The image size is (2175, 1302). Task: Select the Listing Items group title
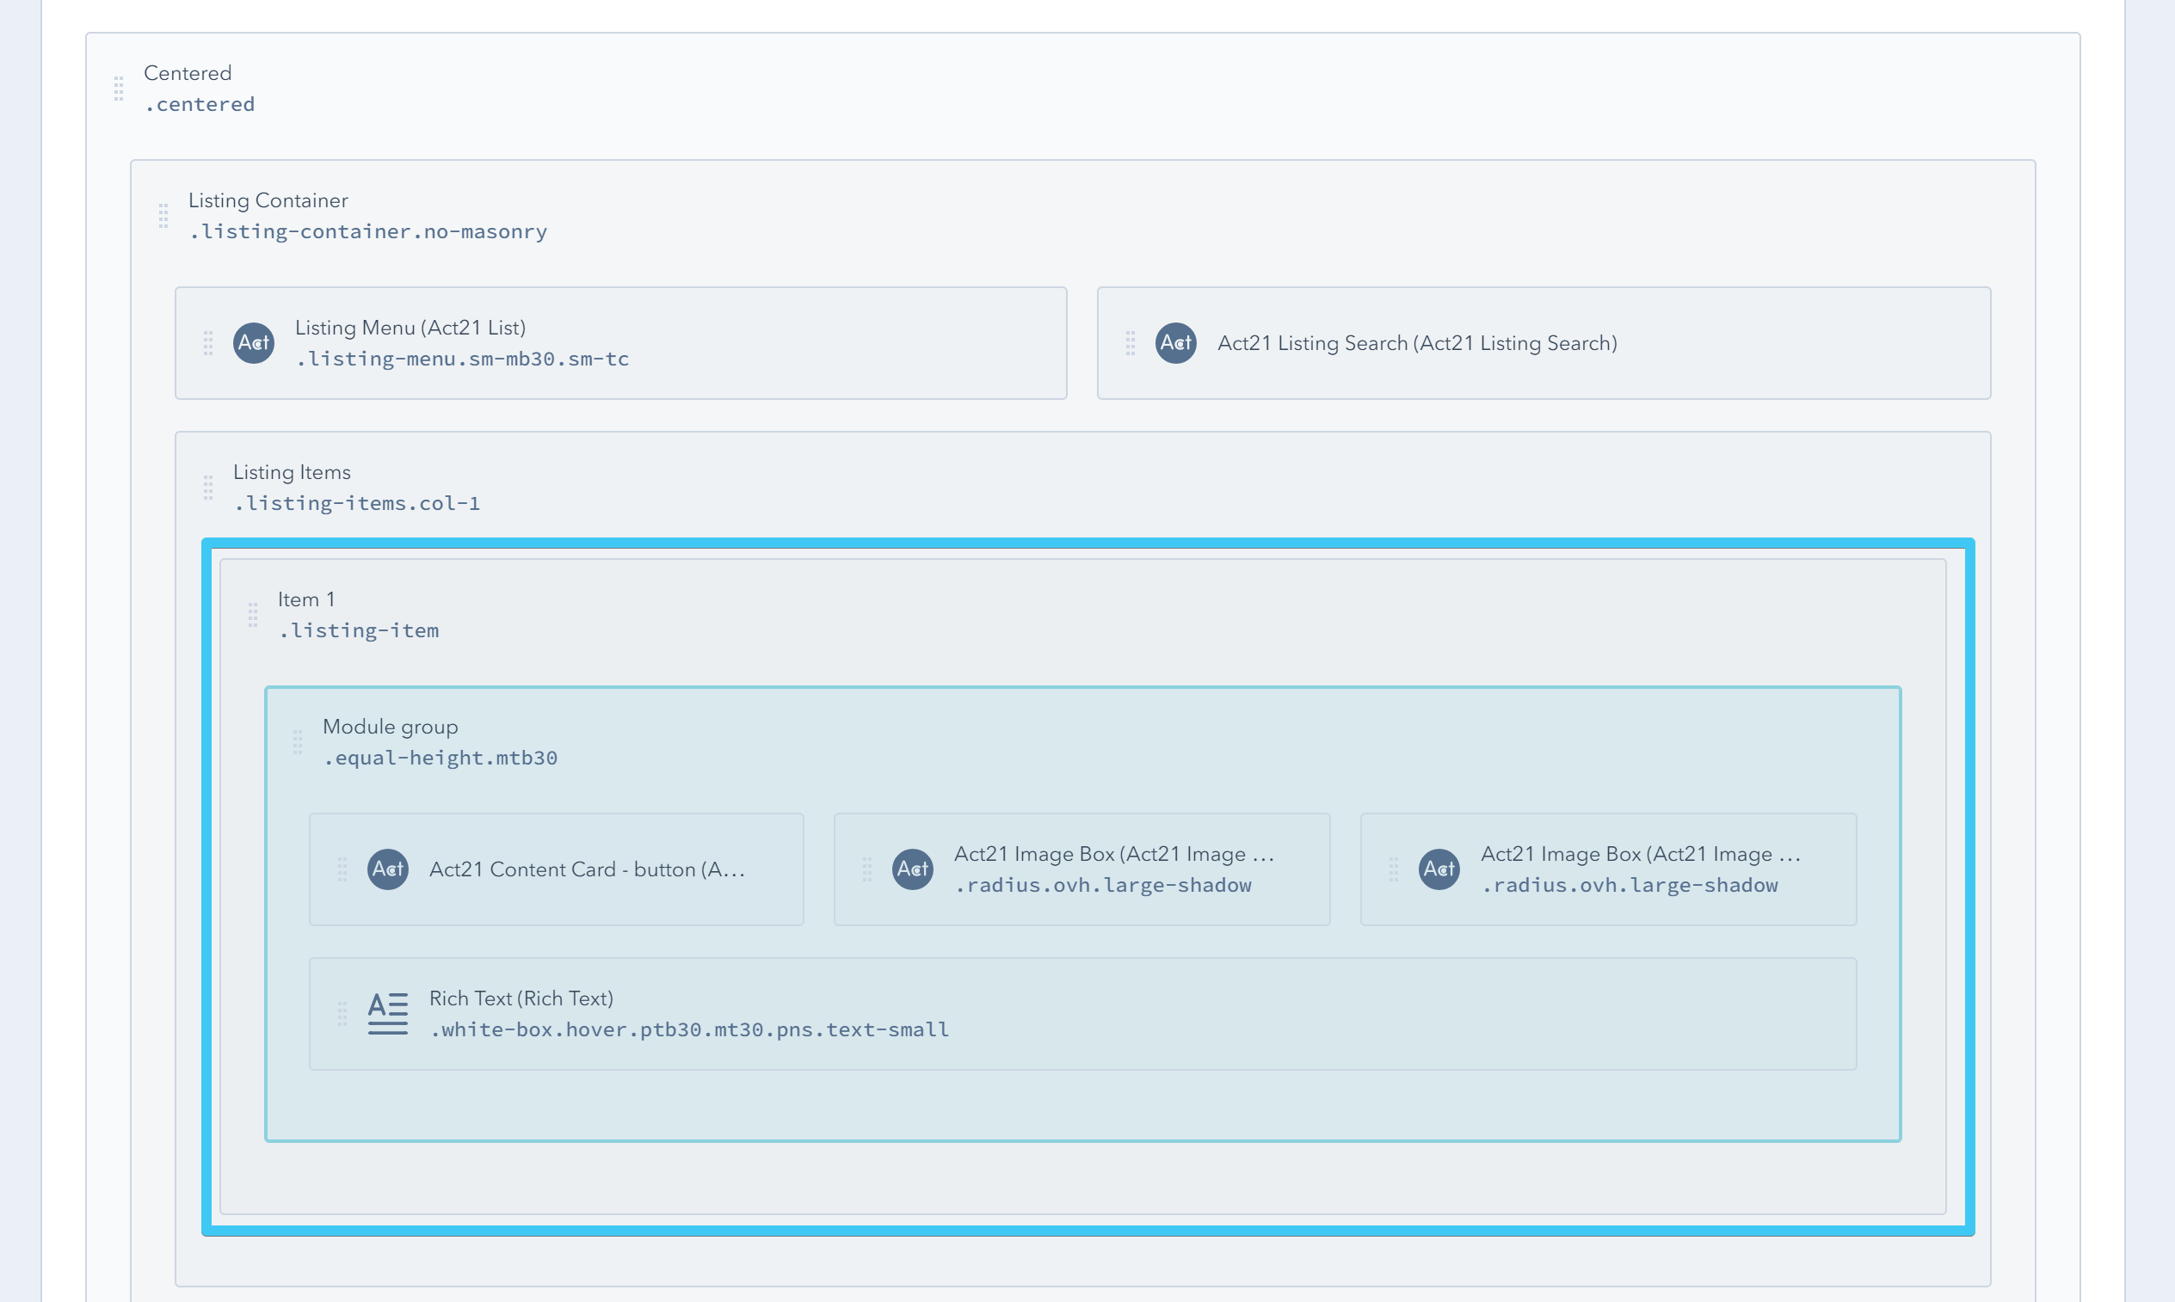(x=292, y=472)
